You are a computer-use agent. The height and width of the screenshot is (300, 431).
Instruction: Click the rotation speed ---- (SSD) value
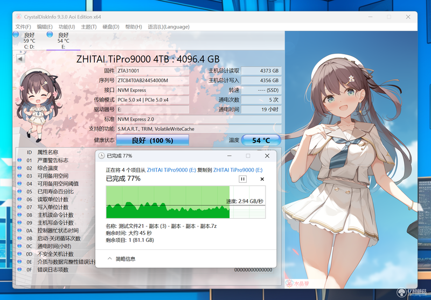pyautogui.click(x=261, y=90)
